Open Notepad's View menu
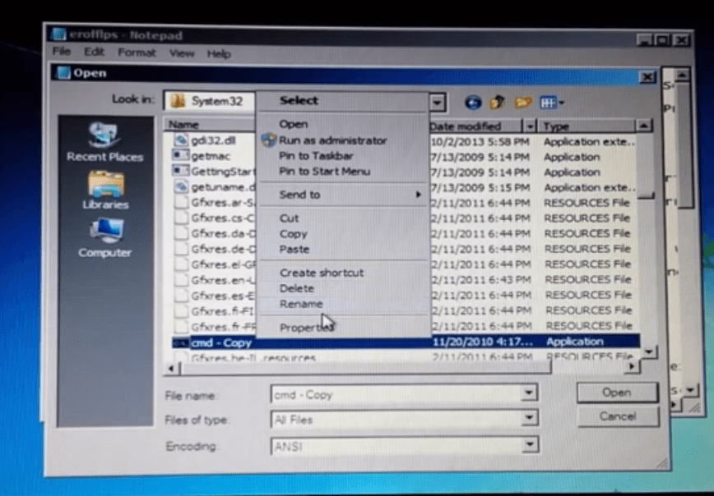This screenshot has width=714, height=496. pyautogui.click(x=182, y=53)
